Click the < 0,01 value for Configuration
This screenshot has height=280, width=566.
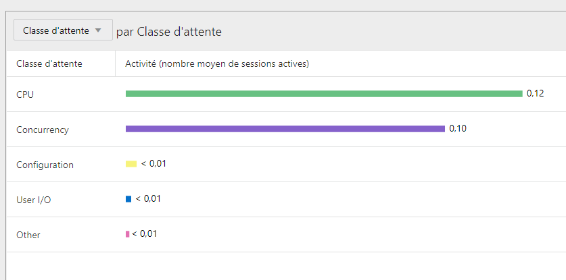coord(154,164)
